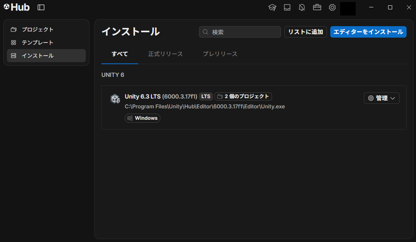Click the search magnifier icon
The image size is (416, 242).
[206, 32]
